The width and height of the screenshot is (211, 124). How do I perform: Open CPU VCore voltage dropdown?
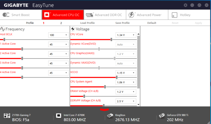coord(126,35)
